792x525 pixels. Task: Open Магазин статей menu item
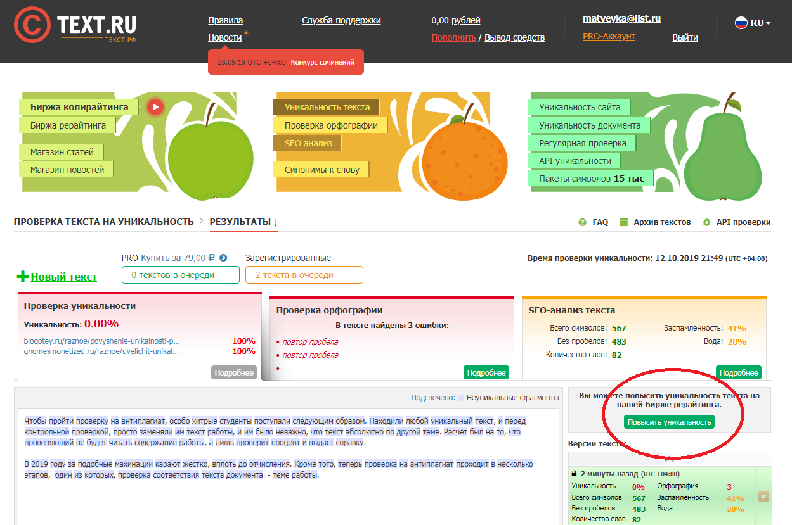[x=62, y=152]
